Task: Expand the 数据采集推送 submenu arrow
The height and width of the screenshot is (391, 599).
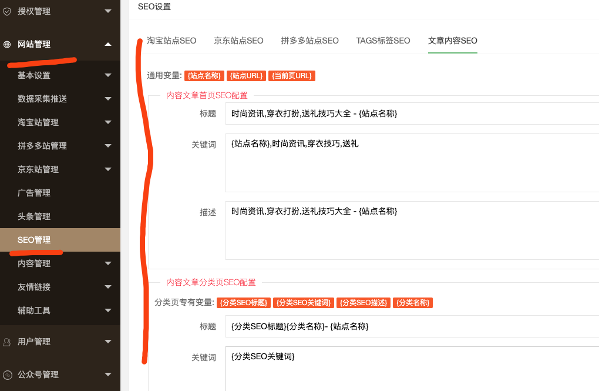Action: (x=108, y=99)
